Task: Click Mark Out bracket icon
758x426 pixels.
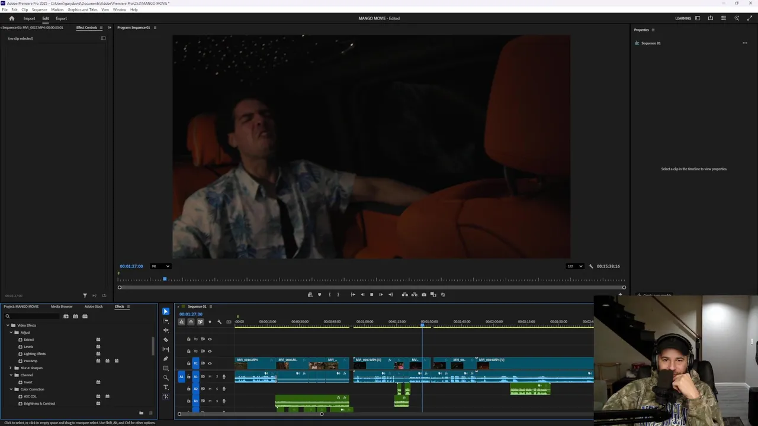Action: [338, 295]
